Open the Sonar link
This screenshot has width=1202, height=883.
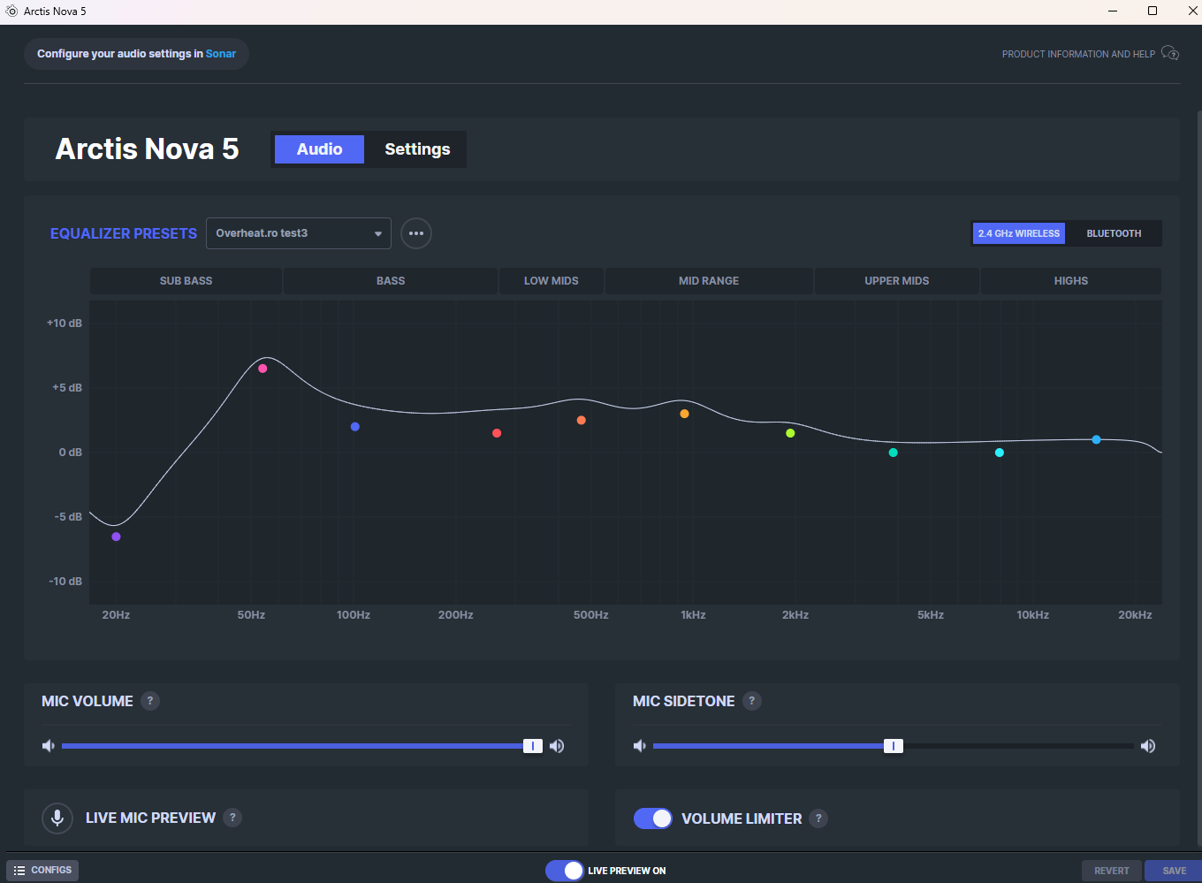[x=221, y=54]
